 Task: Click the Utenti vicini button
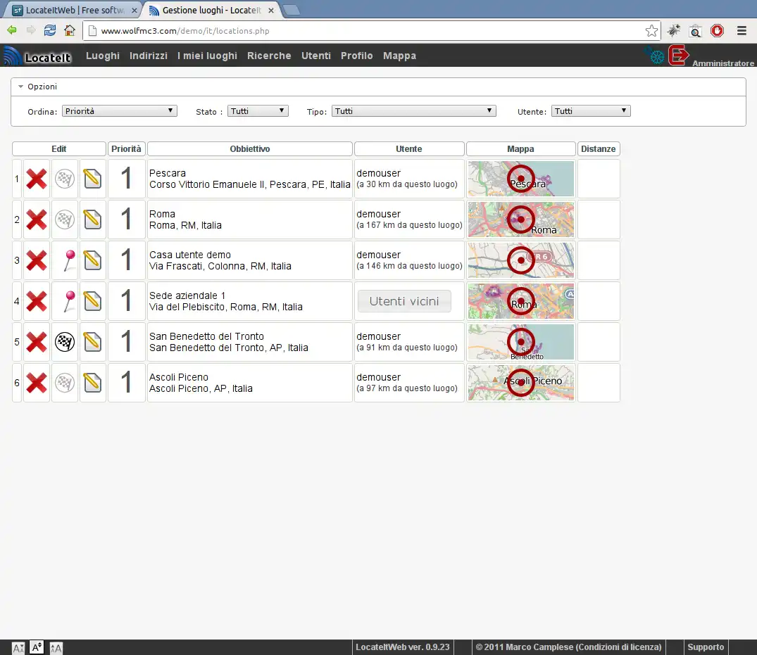pos(404,301)
